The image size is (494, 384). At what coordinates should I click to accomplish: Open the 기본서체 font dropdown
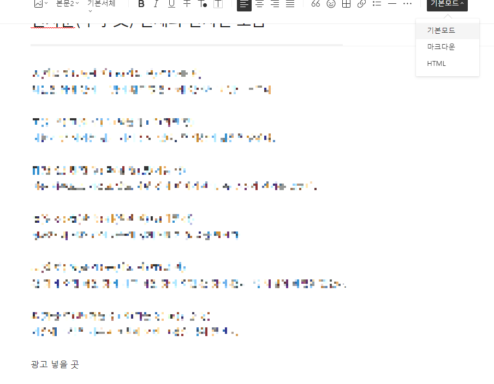coord(102,4)
